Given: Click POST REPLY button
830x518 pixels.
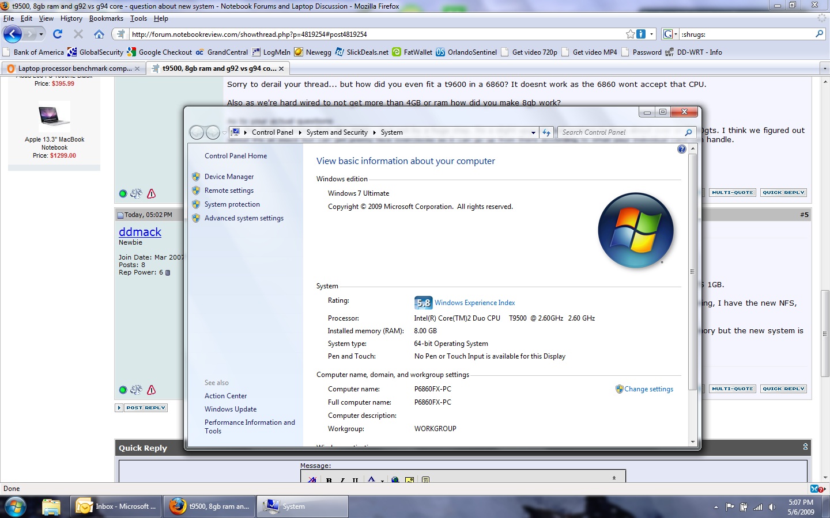Looking at the screenshot, I should pyautogui.click(x=142, y=407).
